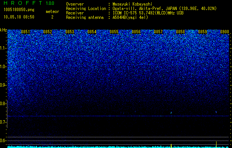This screenshot has width=232, height=148.
Task: Click the 0851 time marker
Action: tap(25, 32)
